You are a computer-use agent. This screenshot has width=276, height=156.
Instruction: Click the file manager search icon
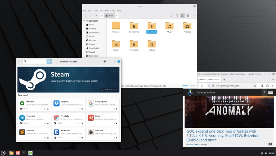click(x=176, y=16)
